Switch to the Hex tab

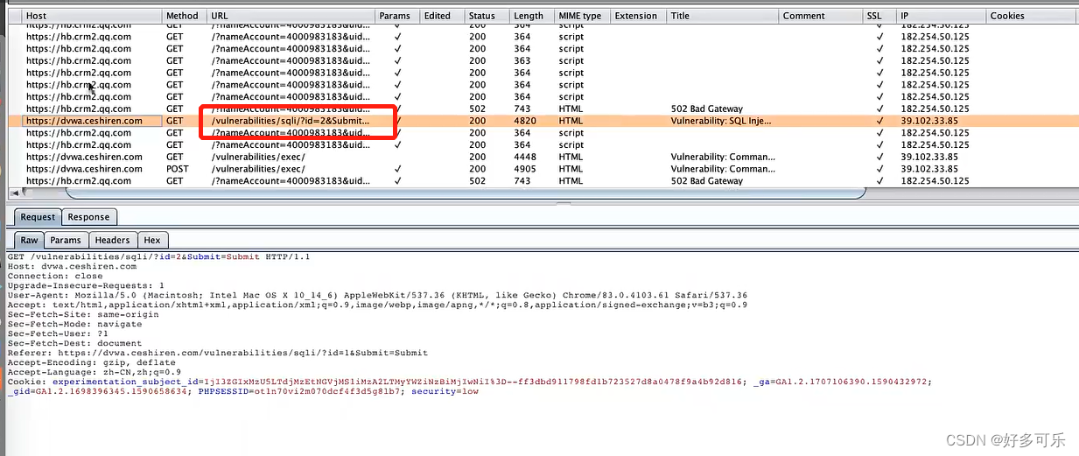(152, 240)
